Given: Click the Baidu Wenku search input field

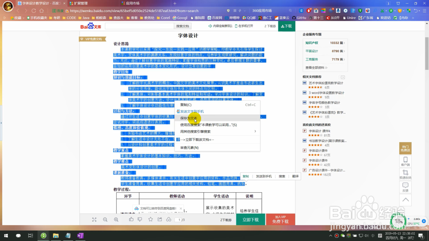Looking at the screenshot, I should [x=139, y=26].
